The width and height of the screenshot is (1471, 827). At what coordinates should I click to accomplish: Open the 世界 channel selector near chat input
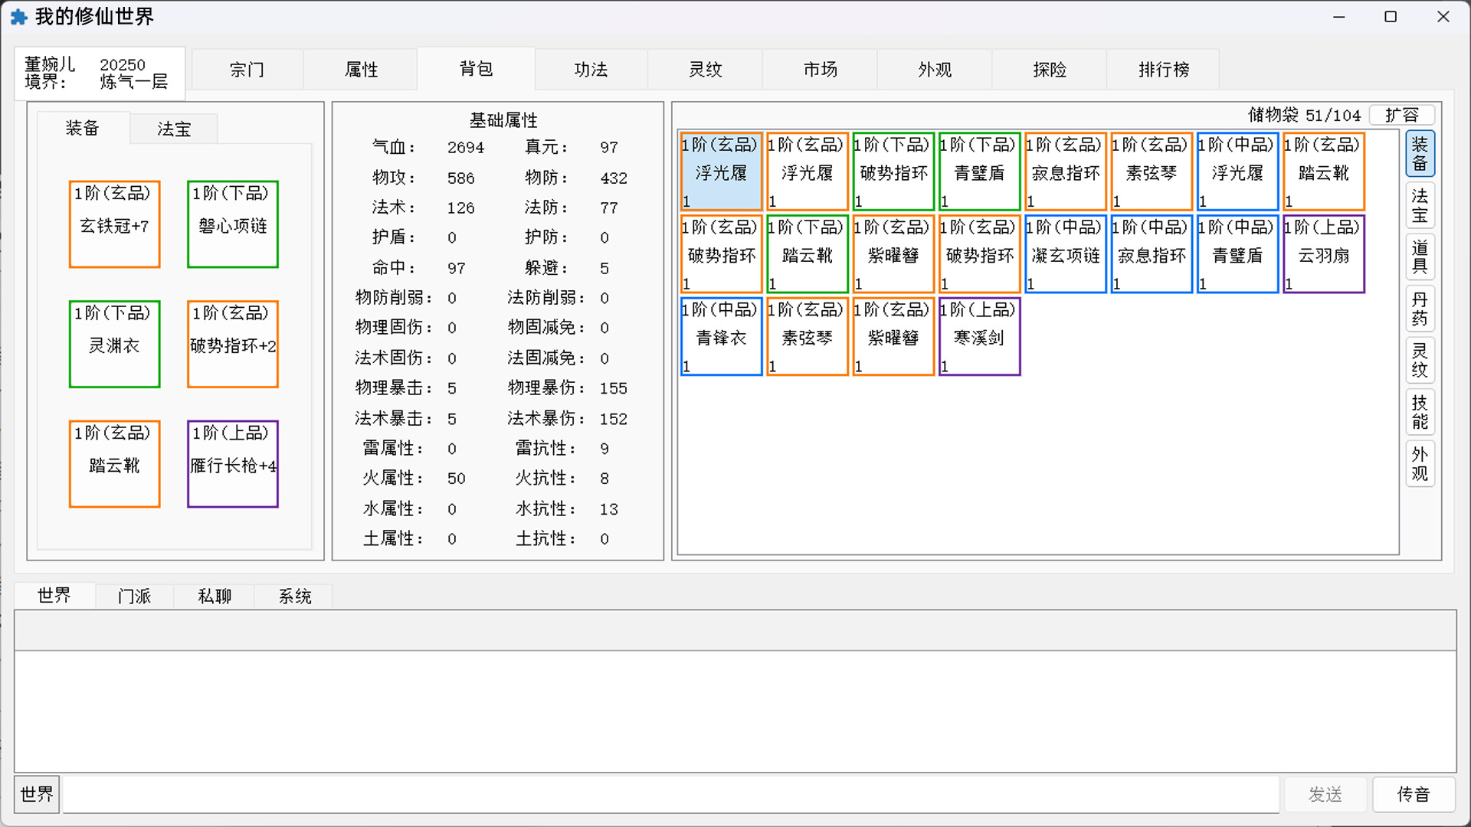36,794
